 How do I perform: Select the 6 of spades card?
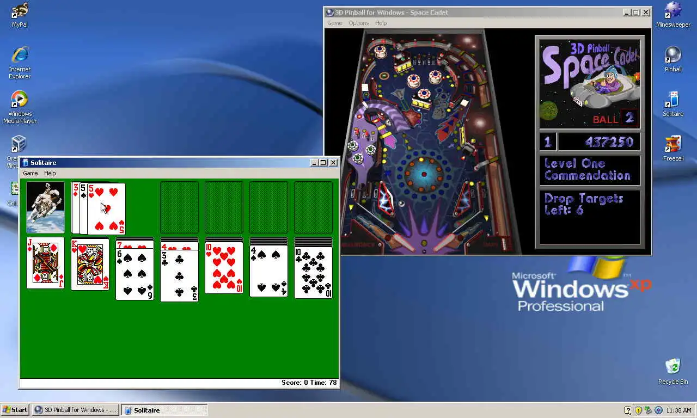[x=134, y=274]
